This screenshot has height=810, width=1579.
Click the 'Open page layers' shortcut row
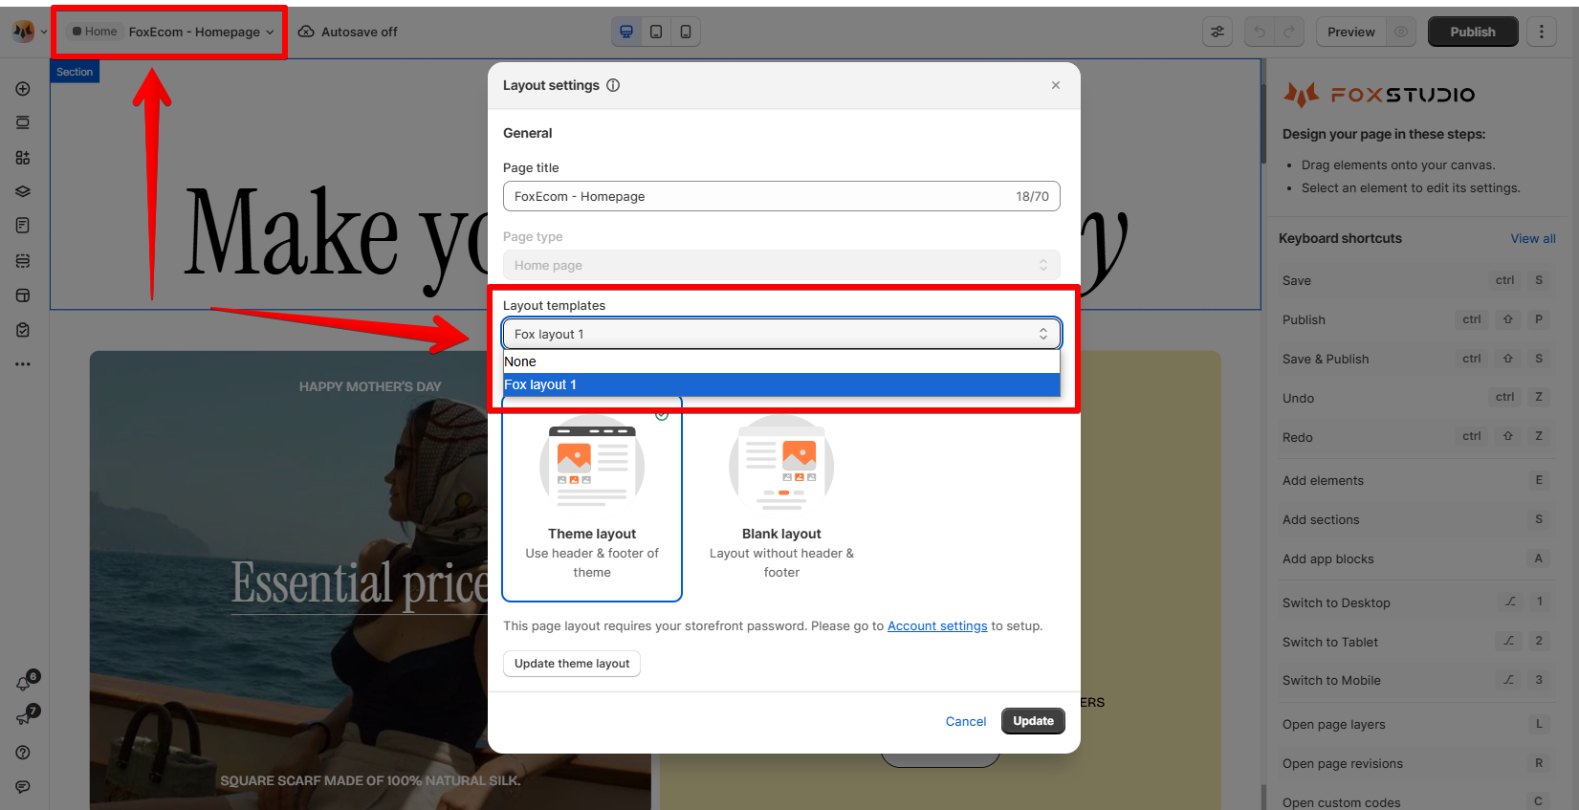(1417, 724)
